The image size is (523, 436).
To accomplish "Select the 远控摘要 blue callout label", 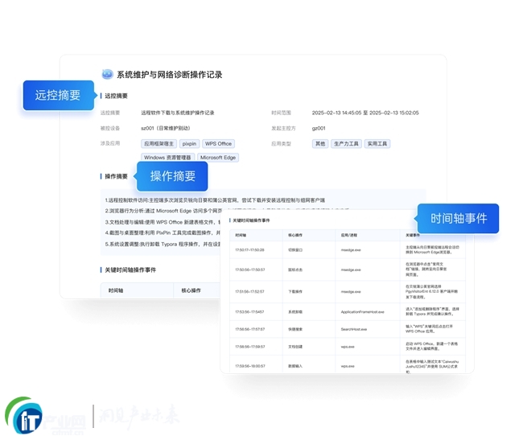I will [57, 95].
